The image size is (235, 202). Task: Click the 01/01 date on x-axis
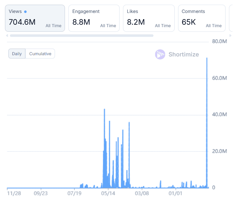pyautogui.click(x=175, y=194)
